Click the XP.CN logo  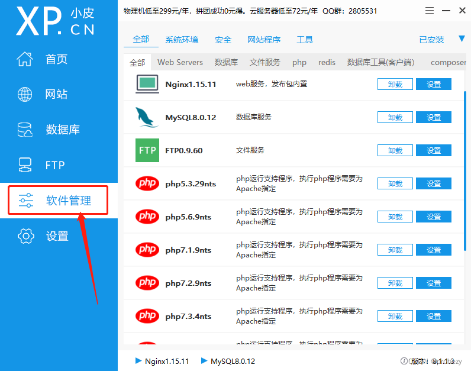click(x=56, y=21)
